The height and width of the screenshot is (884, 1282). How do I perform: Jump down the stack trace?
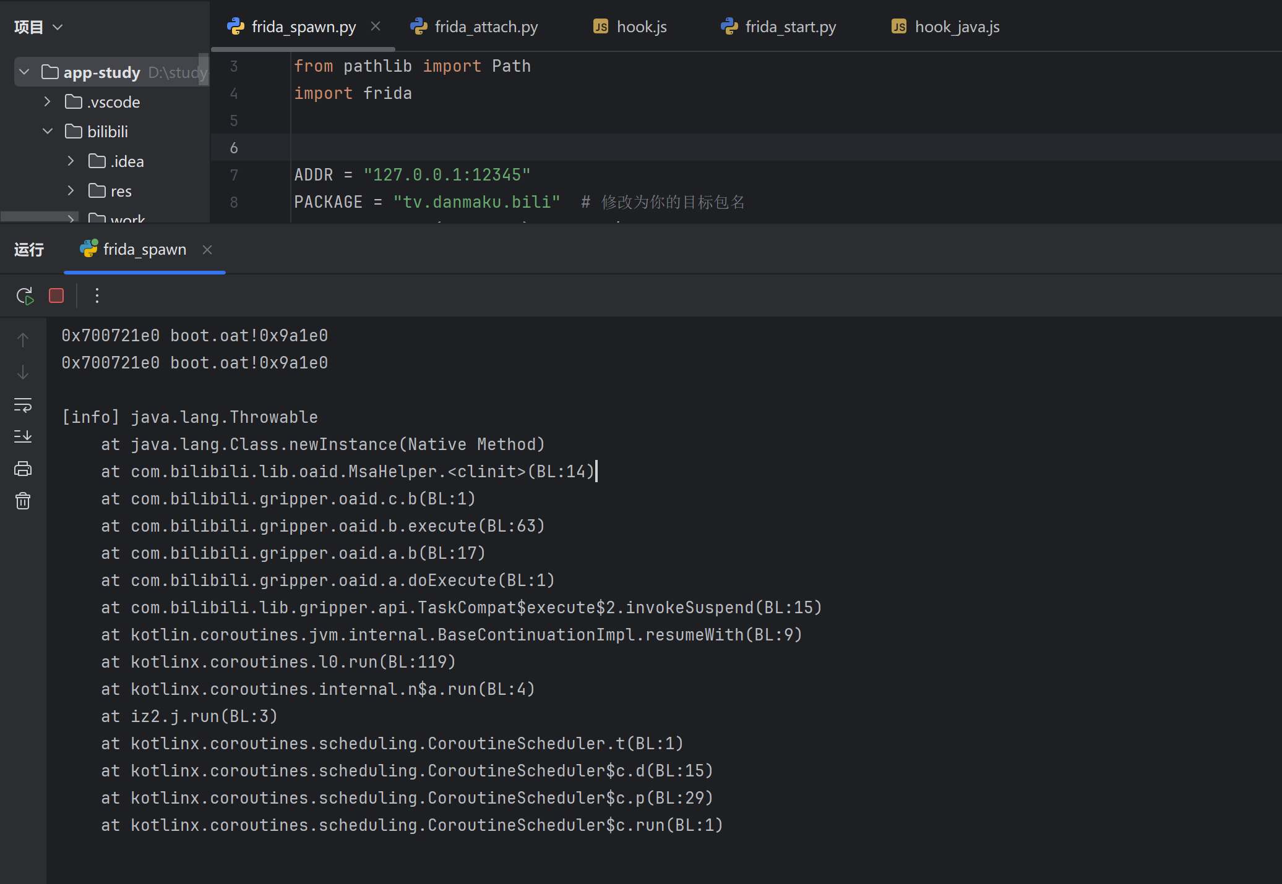[23, 372]
